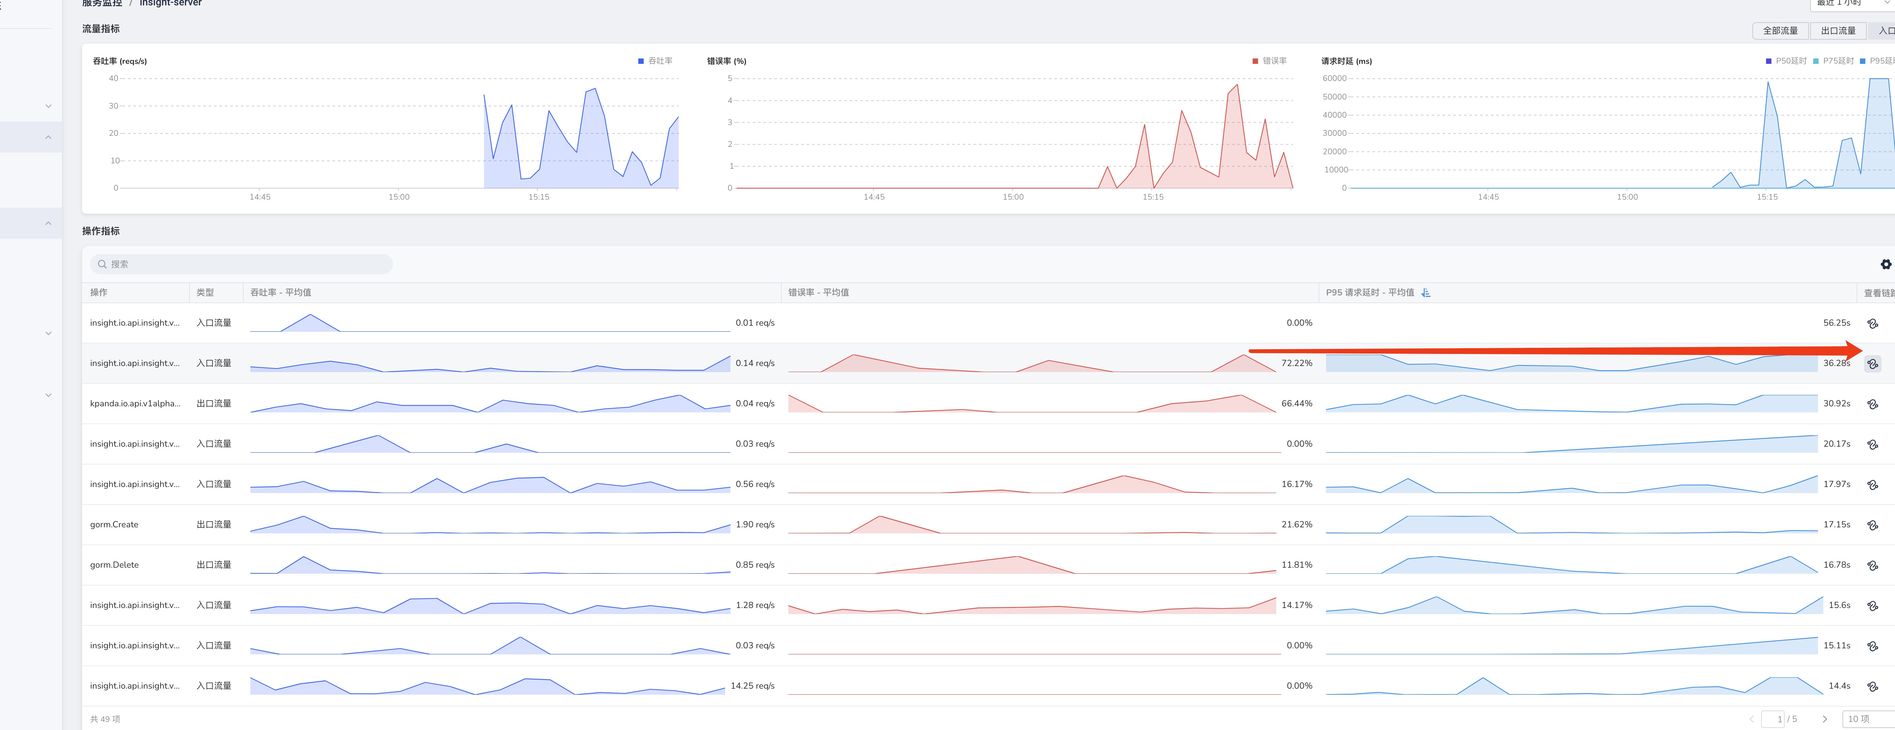Screen dimensions: 1895x730
Task: Click 1.90 req/s throughput value
Action: tap(755, 525)
